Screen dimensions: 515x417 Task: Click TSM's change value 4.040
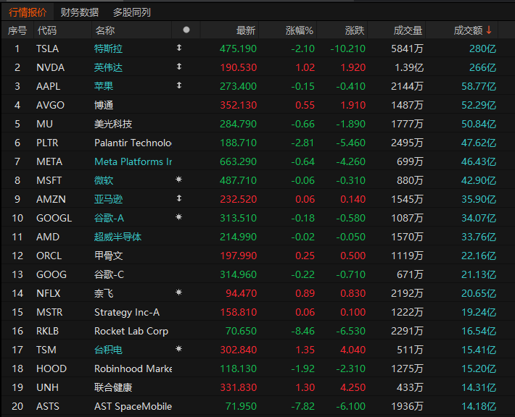click(x=353, y=350)
